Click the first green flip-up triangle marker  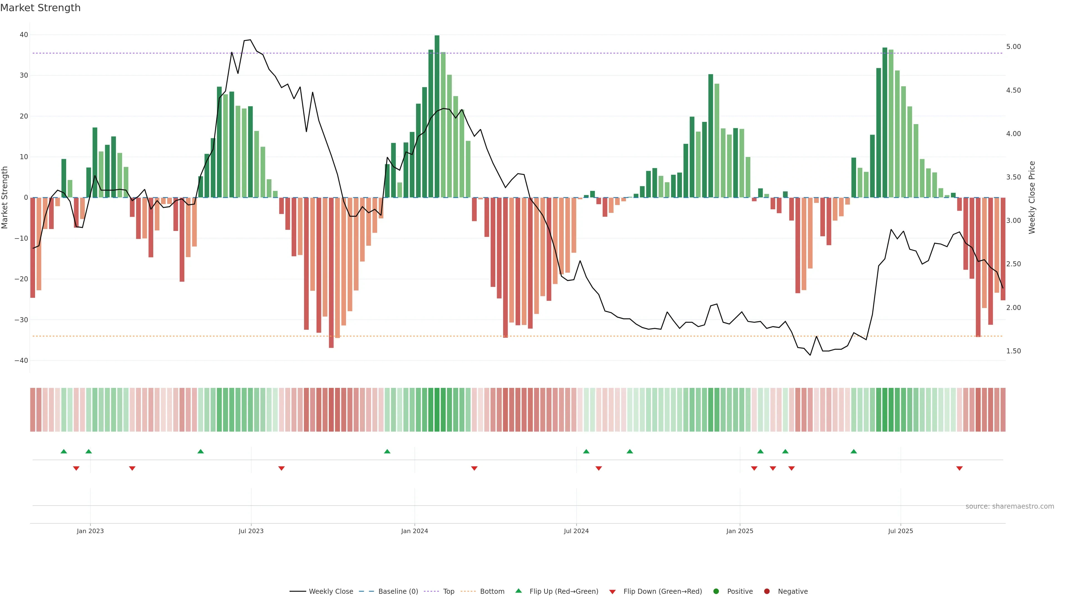pyautogui.click(x=63, y=451)
